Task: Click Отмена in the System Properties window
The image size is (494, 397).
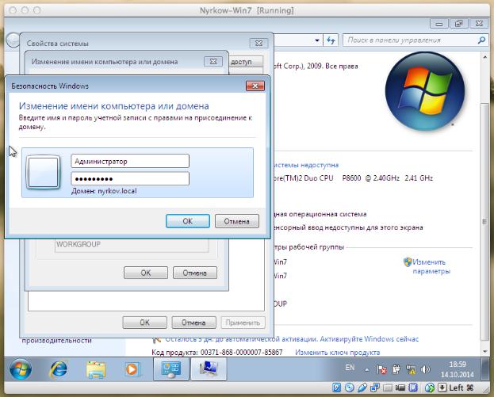Action: 193,323
